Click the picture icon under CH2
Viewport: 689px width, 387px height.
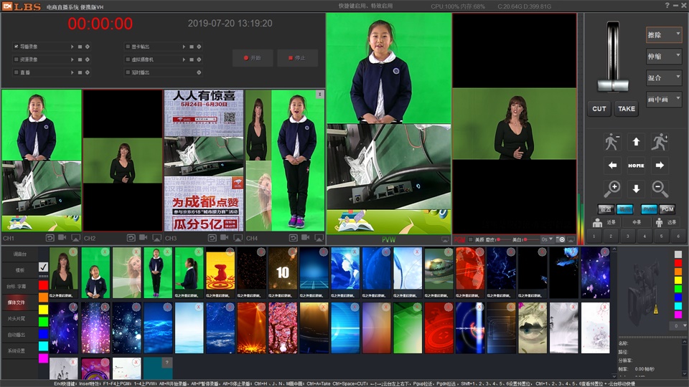(x=156, y=237)
